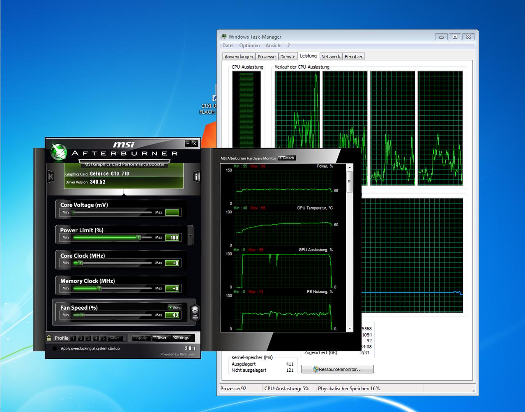This screenshot has height=412, width=525.
Task: Click the monitor scrollbar down arrow
Action: pos(350,329)
